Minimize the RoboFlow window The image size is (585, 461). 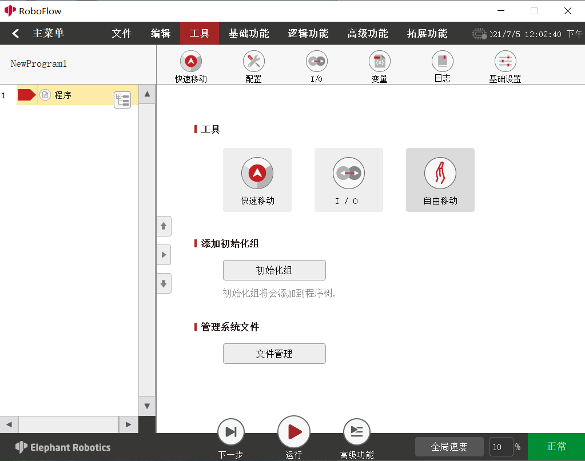tap(501, 11)
